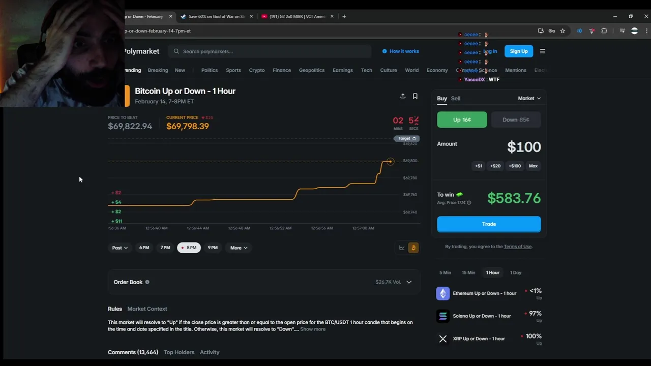Close the God of War Steam tab
This screenshot has height=366, width=651.
pos(251,16)
